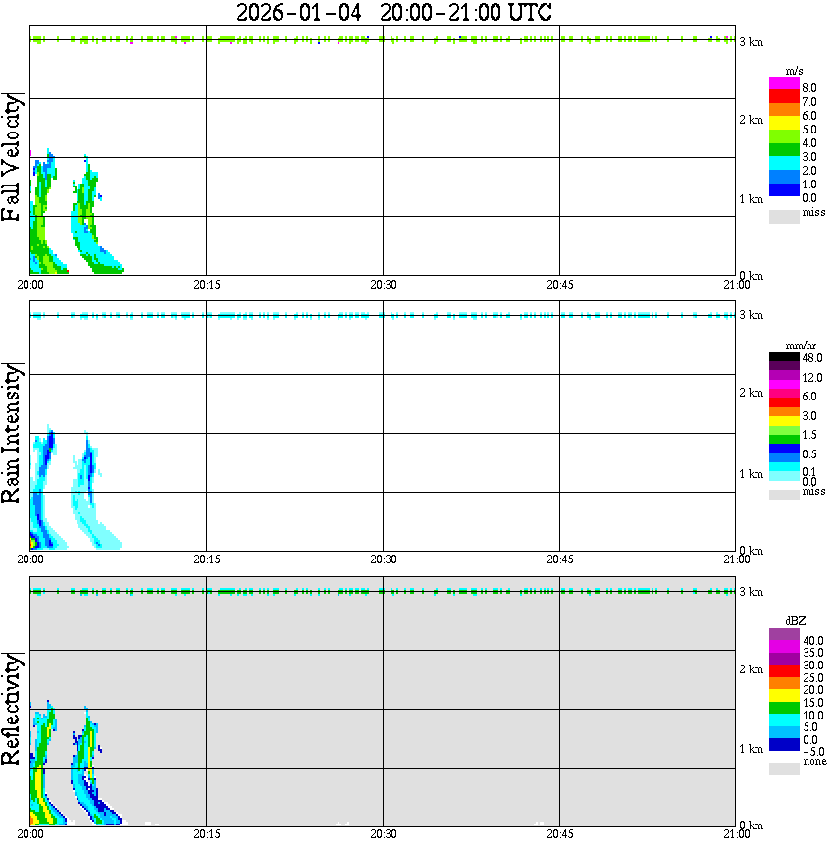This screenshot has height=852, width=834.
Task: Click the mm/hr unit label
Action: (801, 346)
